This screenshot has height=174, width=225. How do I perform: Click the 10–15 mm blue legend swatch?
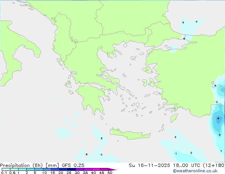pos(47,169)
